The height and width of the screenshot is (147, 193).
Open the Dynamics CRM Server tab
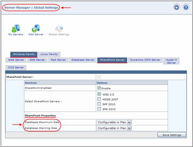tap(145, 60)
